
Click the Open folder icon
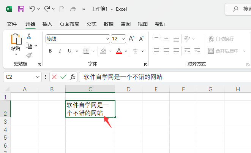(73, 9)
